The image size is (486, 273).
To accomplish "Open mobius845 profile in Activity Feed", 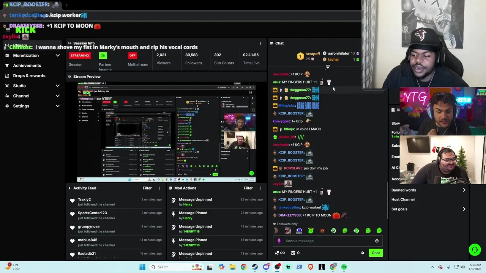I will [87, 240].
